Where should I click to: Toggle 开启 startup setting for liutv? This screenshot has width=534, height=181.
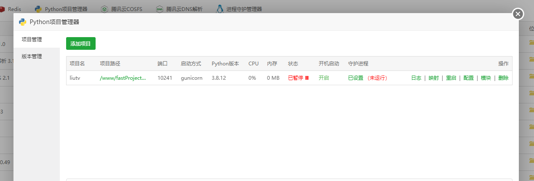(323, 78)
